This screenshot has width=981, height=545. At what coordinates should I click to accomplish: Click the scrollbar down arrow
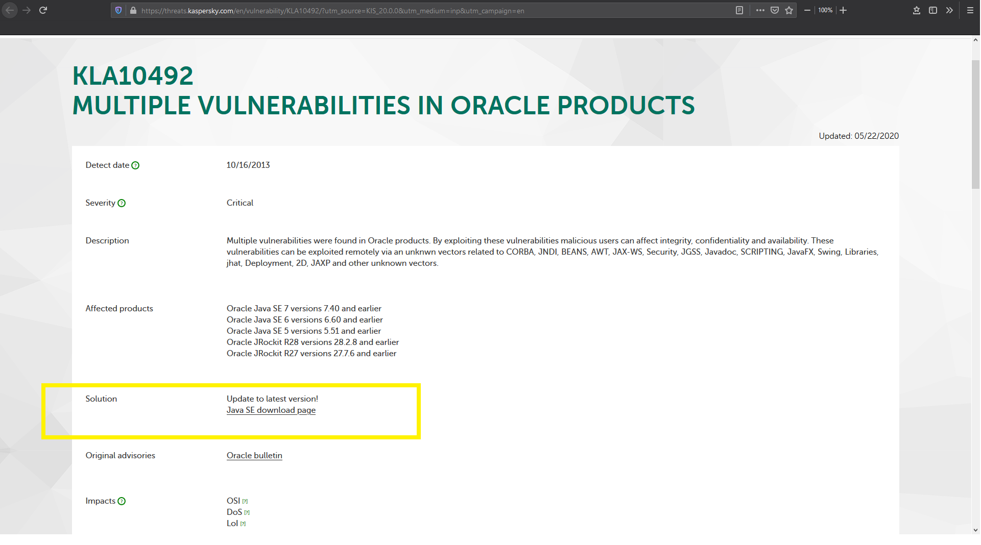tap(975, 530)
